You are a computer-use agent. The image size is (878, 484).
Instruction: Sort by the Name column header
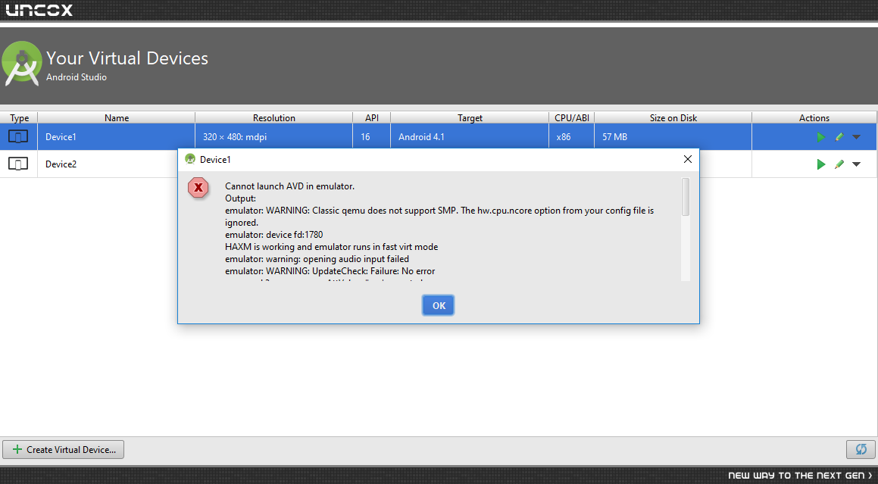tap(117, 117)
